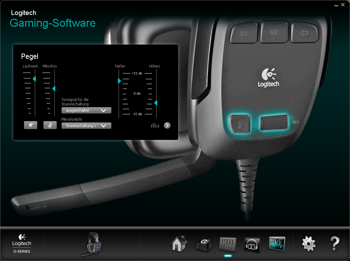Adjust the Mikrofon level slider handle
350x261 pixels.
(54, 89)
